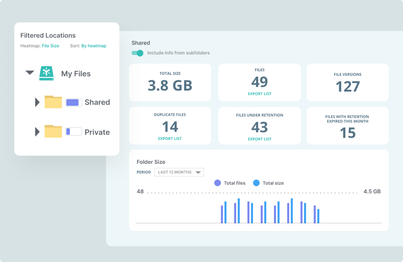Click Export List under Files Under Retention

(x=259, y=138)
